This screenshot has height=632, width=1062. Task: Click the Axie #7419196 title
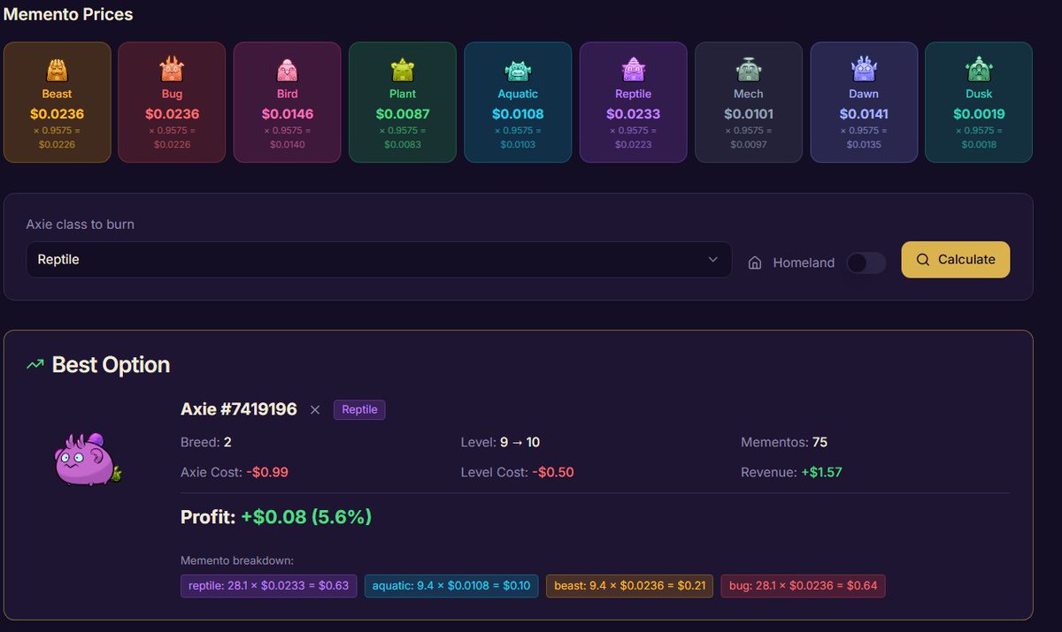[239, 409]
